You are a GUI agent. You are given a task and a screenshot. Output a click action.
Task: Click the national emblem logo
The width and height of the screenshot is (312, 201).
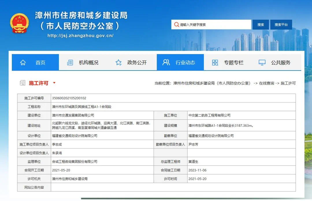tap(19, 23)
